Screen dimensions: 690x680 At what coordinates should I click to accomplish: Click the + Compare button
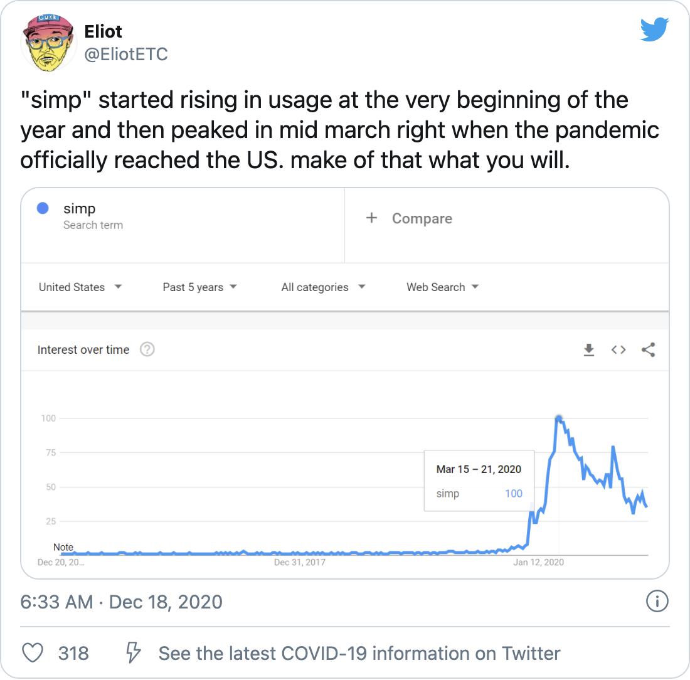click(409, 218)
